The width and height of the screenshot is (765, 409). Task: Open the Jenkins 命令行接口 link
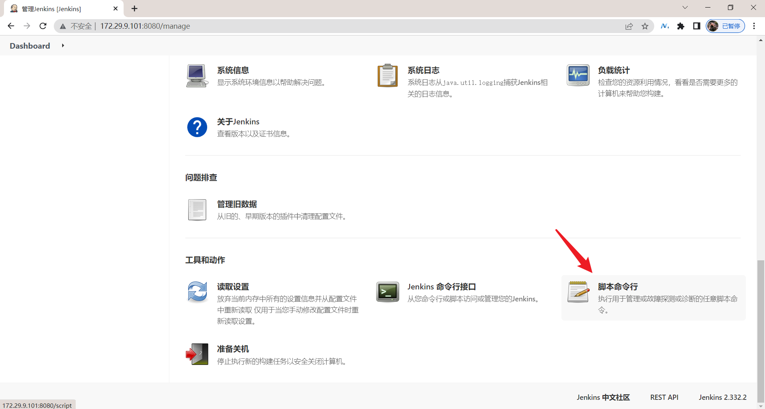pos(441,287)
